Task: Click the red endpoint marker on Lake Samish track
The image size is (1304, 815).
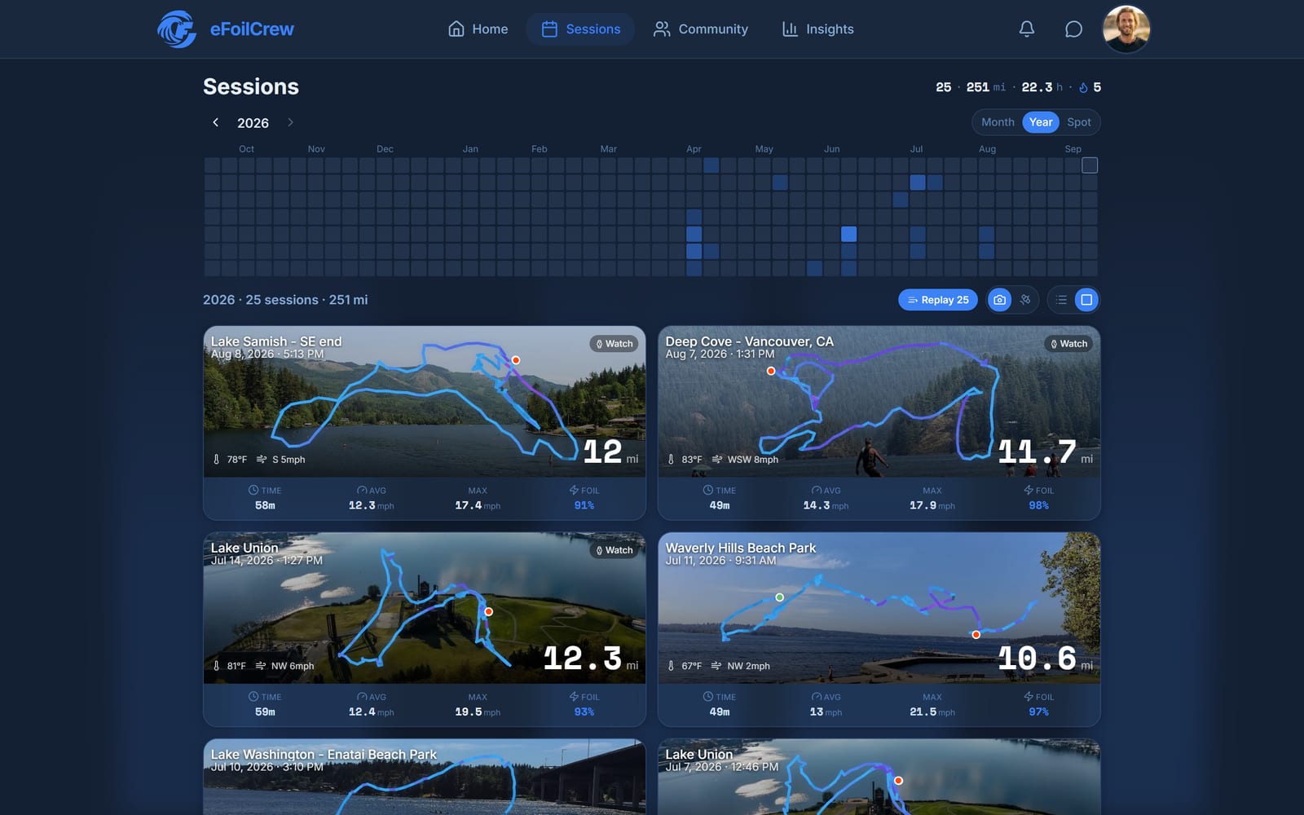Action: tap(515, 360)
